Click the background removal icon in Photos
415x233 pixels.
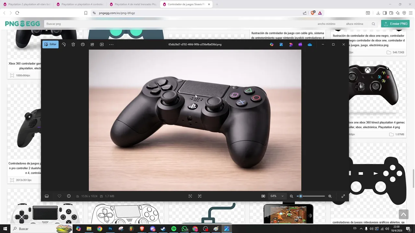(190, 196)
